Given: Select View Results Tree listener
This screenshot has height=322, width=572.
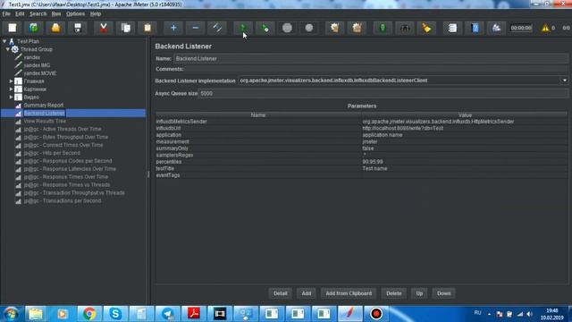Looking at the screenshot, I should [45, 121].
